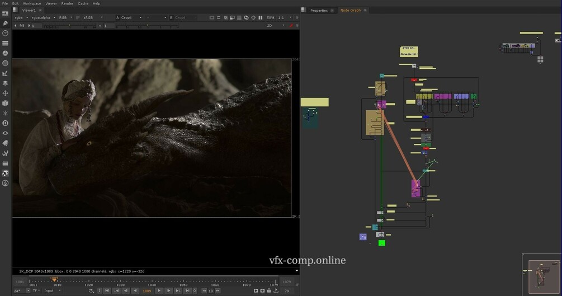Image resolution: width=562 pixels, height=296 pixels.
Task: Open the Transform nodes move icon
Action: pyautogui.click(x=5, y=93)
